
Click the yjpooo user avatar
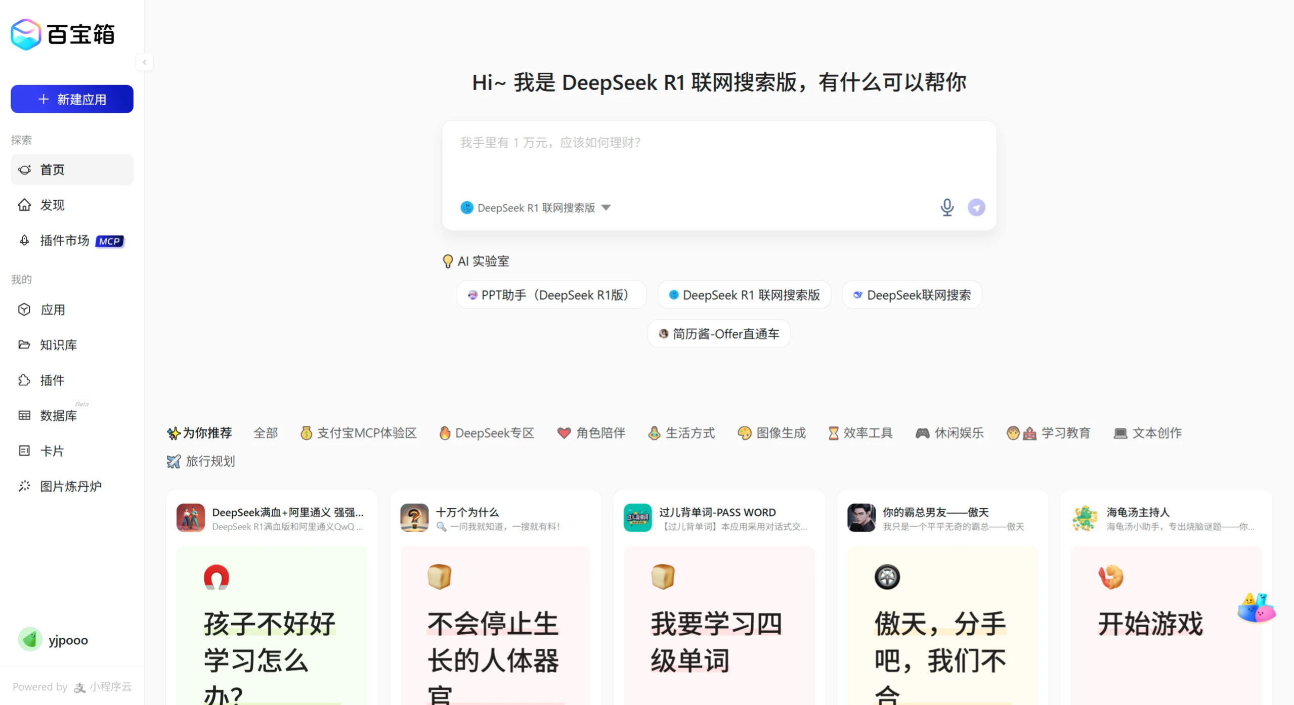30,639
